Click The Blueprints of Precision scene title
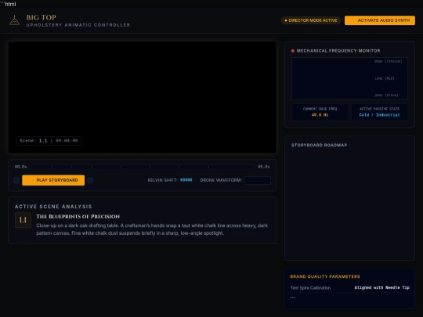The image size is (423, 317). pos(78,217)
